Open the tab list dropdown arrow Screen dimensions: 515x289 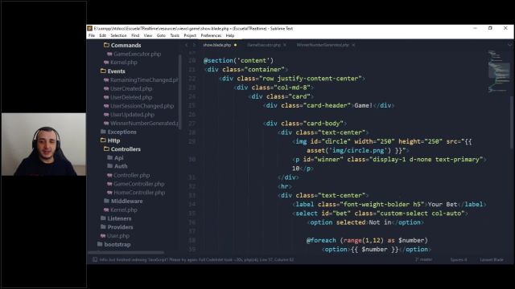click(x=509, y=45)
